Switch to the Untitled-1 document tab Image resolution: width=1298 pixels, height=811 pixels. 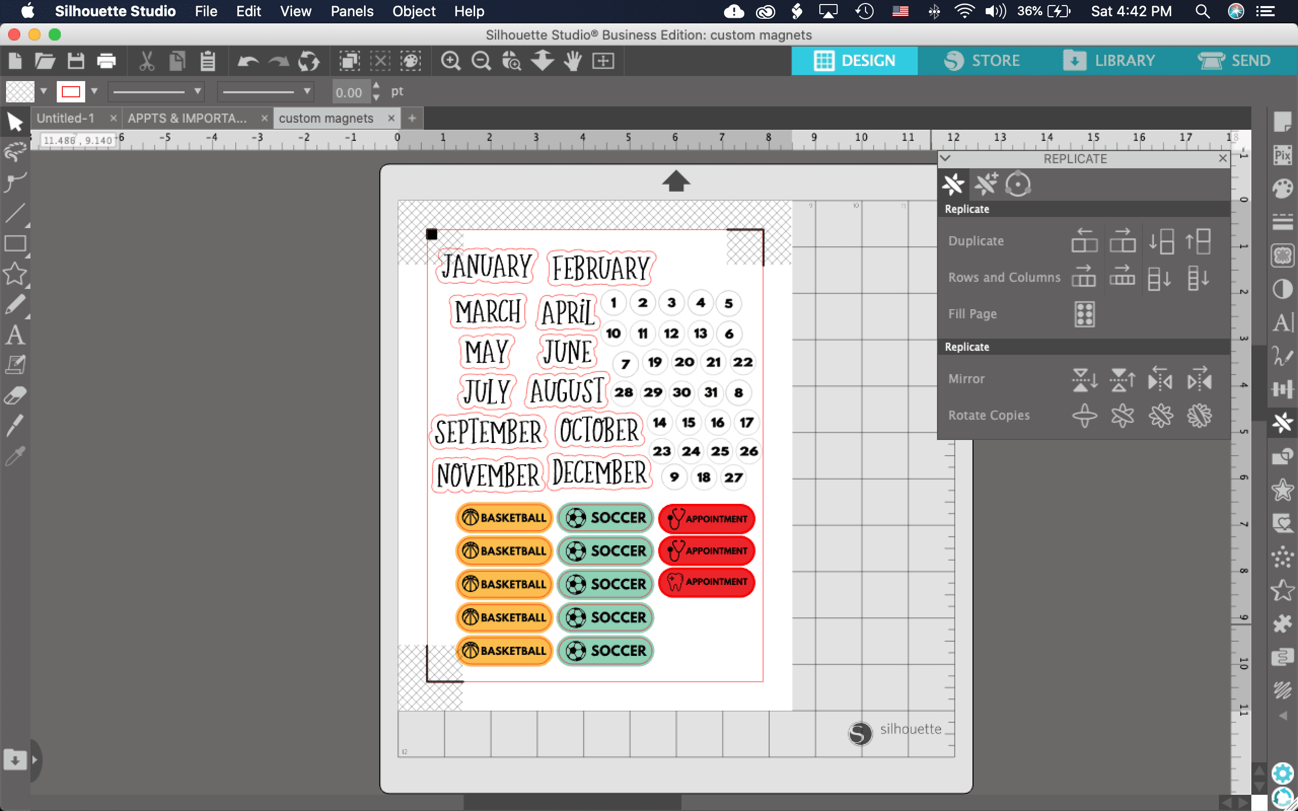point(65,118)
